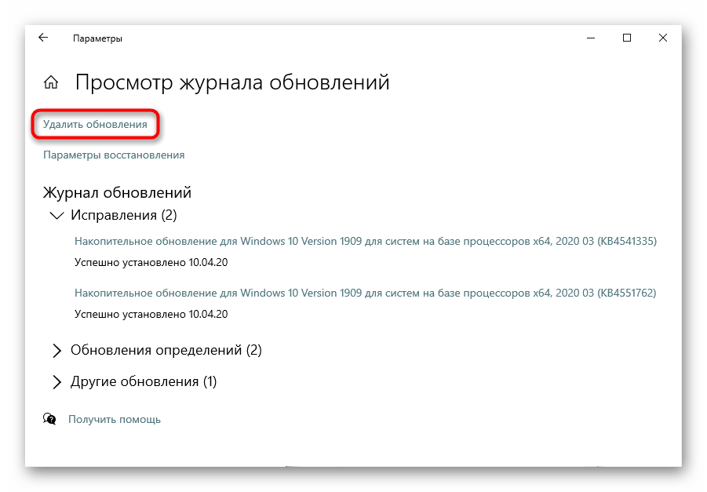Collapse the Исправления (2) chevron
707x492 pixels.
tap(56, 214)
